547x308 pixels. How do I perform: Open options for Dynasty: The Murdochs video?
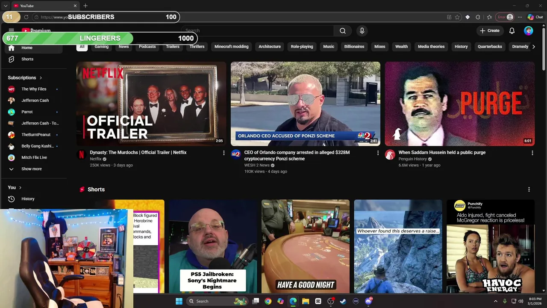pyautogui.click(x=224, y=153)
